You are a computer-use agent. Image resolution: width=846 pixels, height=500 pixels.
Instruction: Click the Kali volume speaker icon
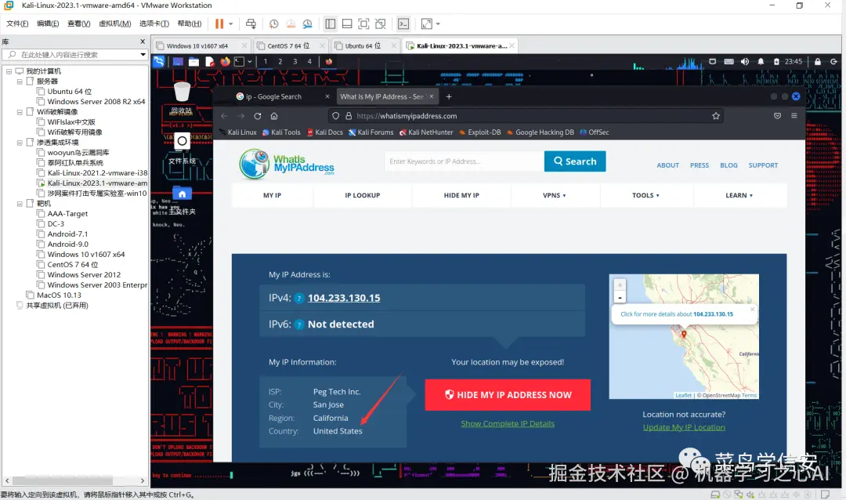click(745, 62)
